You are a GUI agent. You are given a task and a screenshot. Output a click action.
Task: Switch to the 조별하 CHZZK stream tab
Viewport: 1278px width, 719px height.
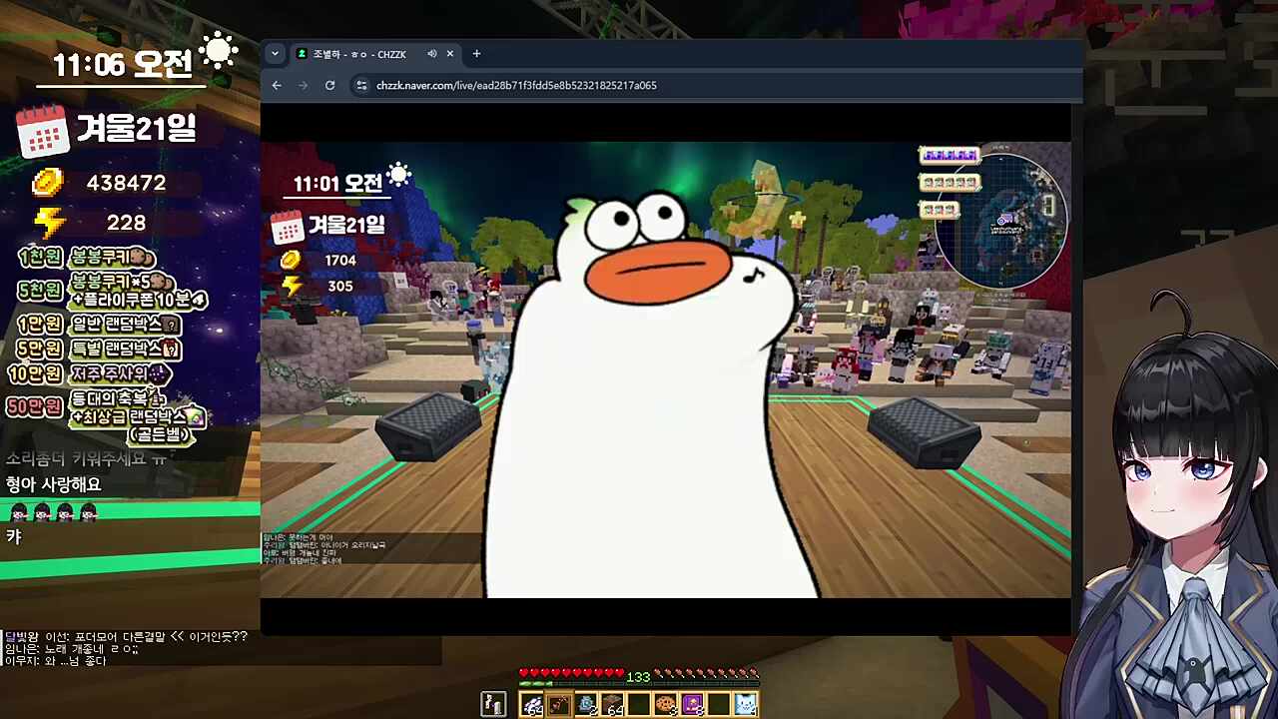[x=359, y=54]
